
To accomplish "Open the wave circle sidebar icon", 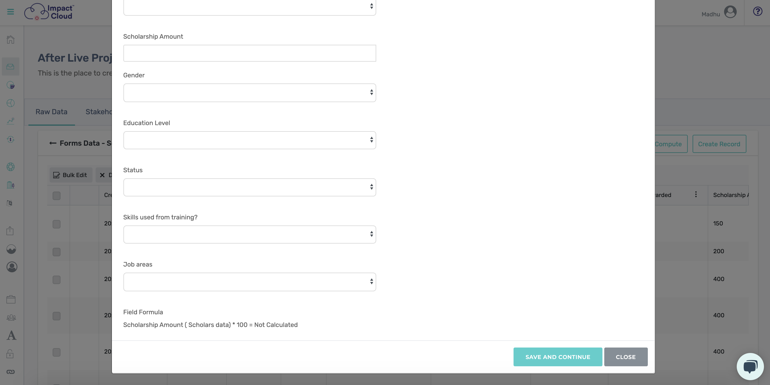I will [x=11, y=249].
